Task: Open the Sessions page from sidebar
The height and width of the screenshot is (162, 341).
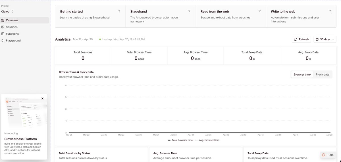Action: pyautogui.click(x=12, y=27)
